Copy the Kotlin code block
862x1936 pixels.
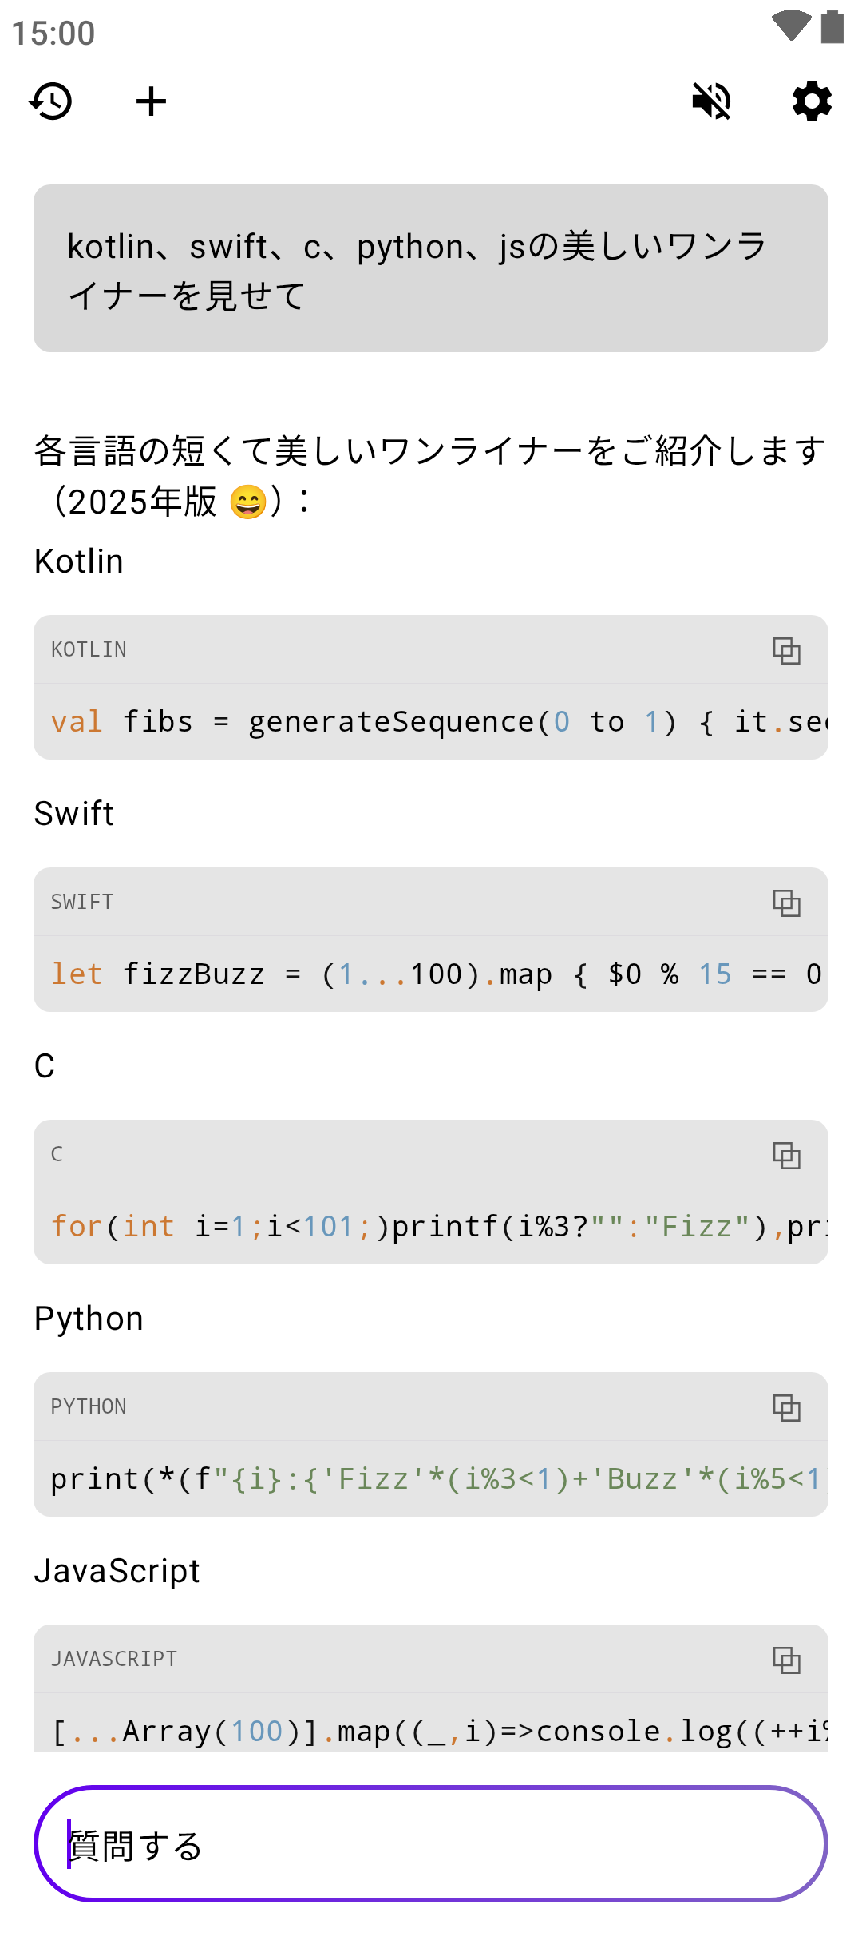pos(786,650)
